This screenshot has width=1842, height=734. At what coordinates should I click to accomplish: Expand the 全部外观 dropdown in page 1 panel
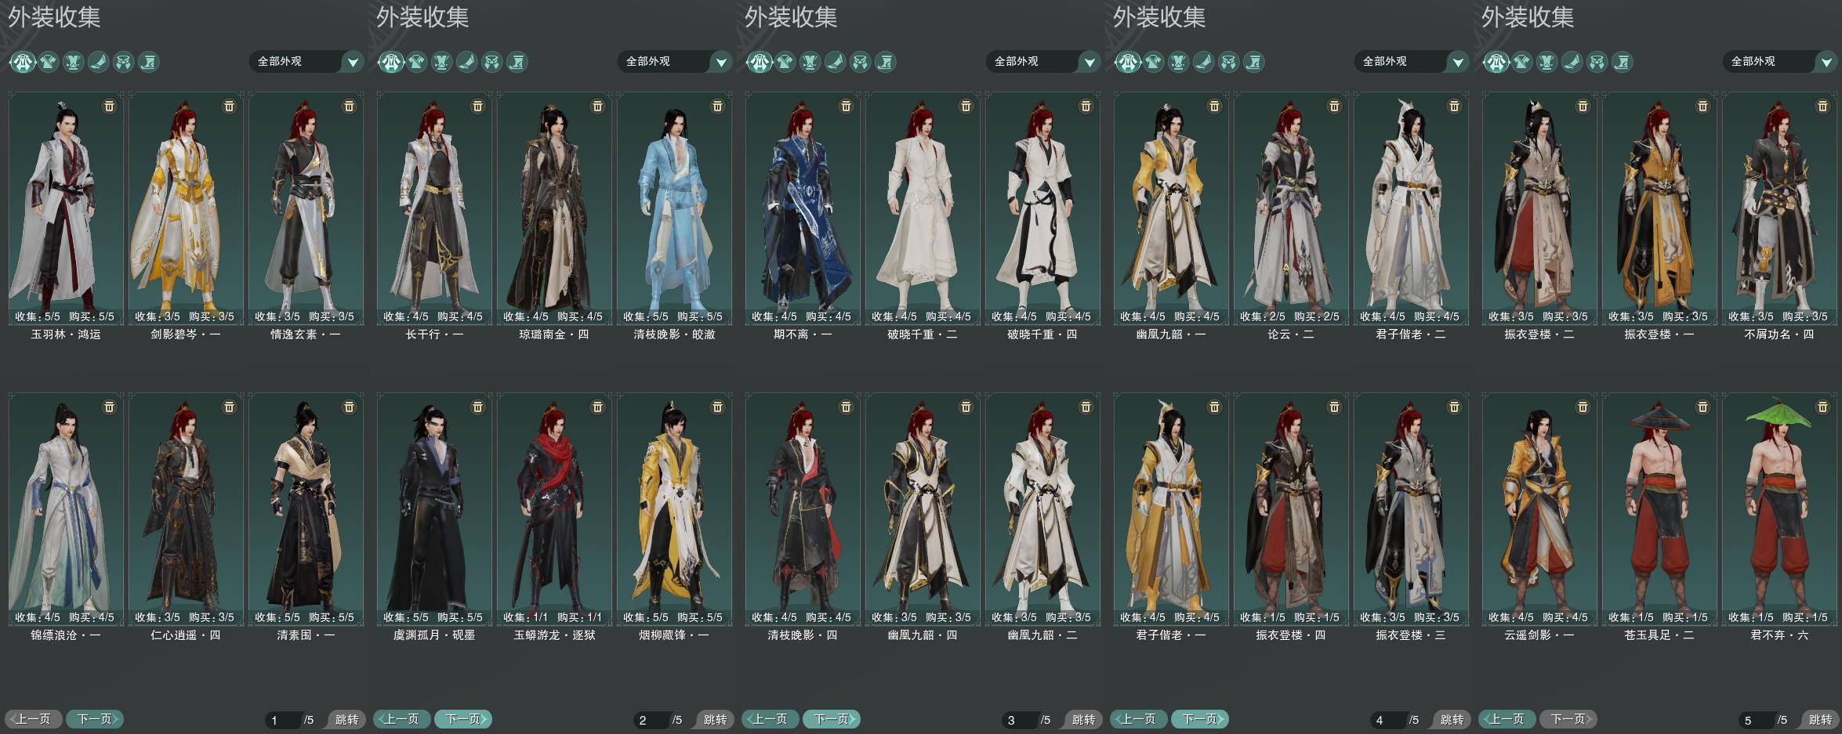(x=306, y=61)
